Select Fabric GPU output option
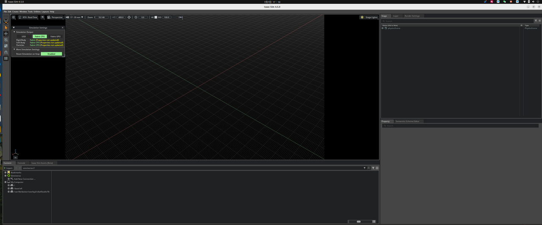 (x=55, y=36)
